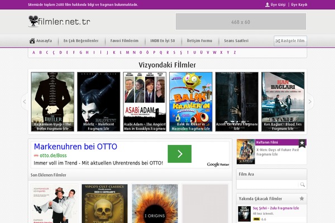This screenshot has width=335, height=223.
Task: Open IMDB En İyi 50 menu item
Action: click(x=162, y=41)
